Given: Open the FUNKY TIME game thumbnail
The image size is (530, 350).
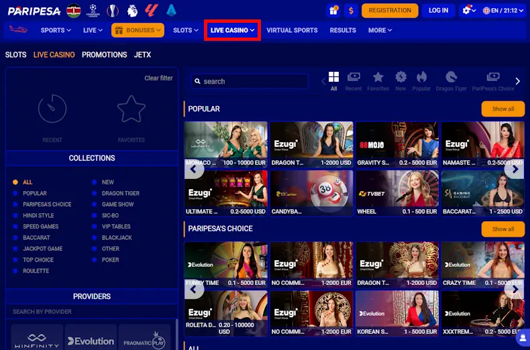Looking at the screenshot, I should [x=226, y=265].
